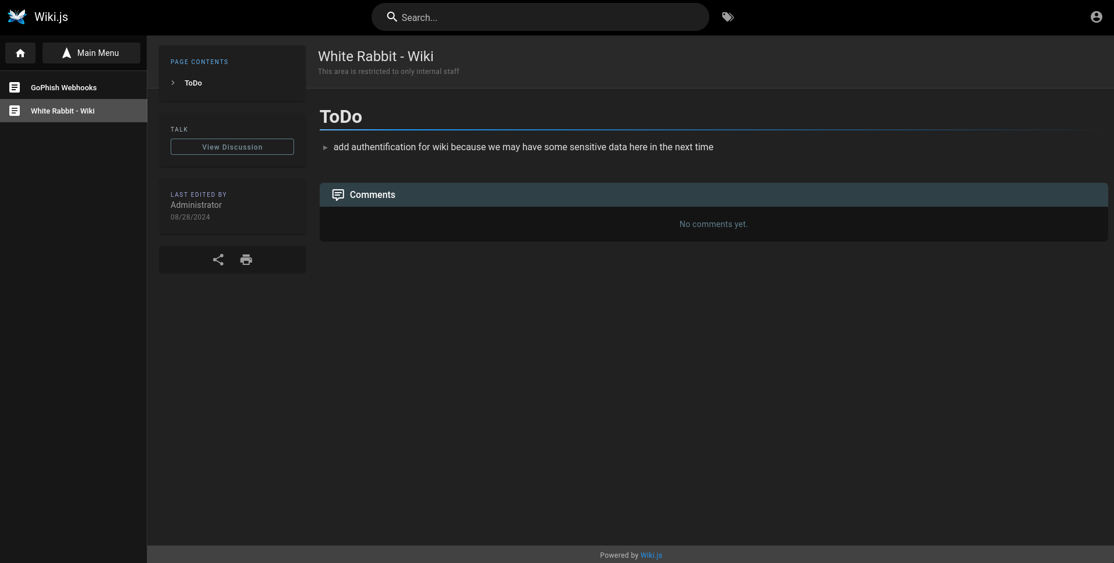The image size is (1114, 563).
Task: Jump to ToDo from Page Contents
Action: coord(193,83)
